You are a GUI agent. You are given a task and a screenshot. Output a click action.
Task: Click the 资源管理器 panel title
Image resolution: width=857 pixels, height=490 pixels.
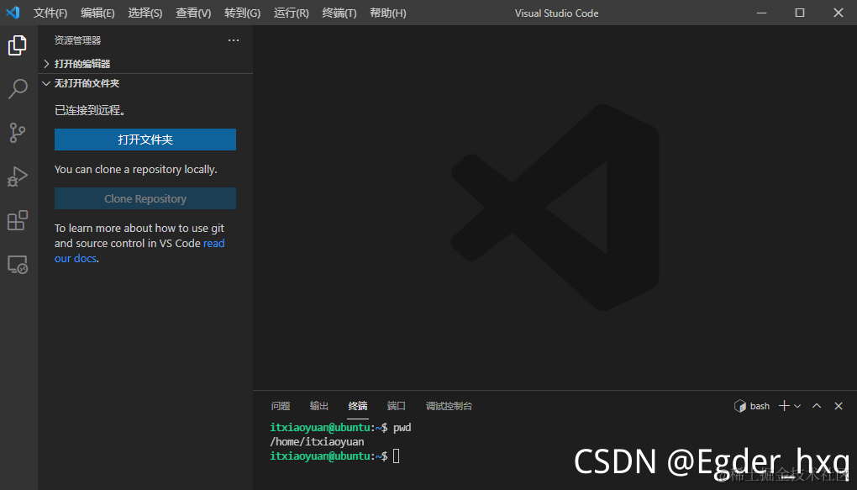[77, 40]
